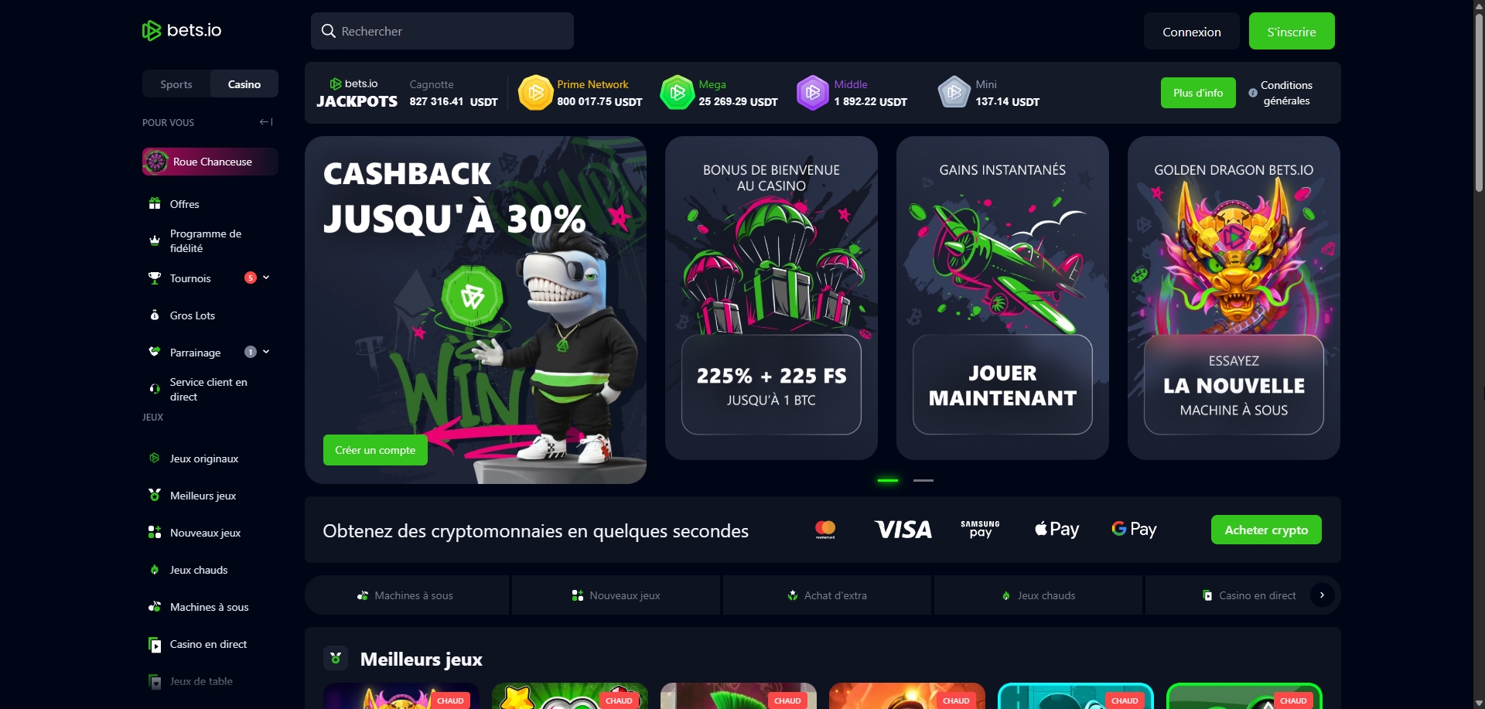The height and width of the screenshot is (709, 1485).
Task: Open the Achat d'extra category tab
Action: [827, 595]
